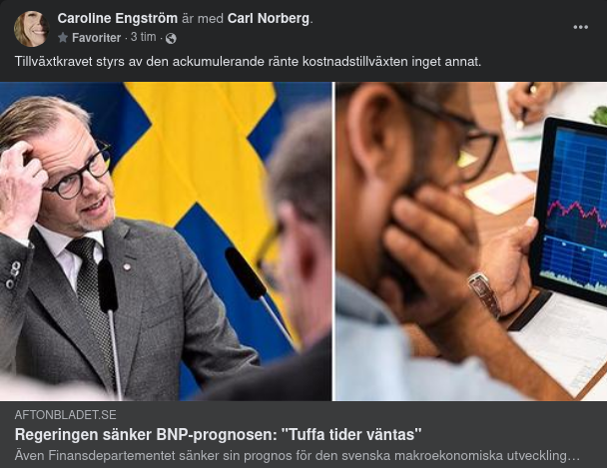This screenshot has height=468, width=607.
Task: Open headline "Regeringen sänker BNP-prognosen"
Action: click(218, 435)
